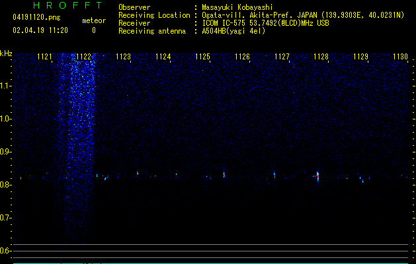Click the "Receiver" field label
Viewport: 416px width, 264px height.
[134, 23]
